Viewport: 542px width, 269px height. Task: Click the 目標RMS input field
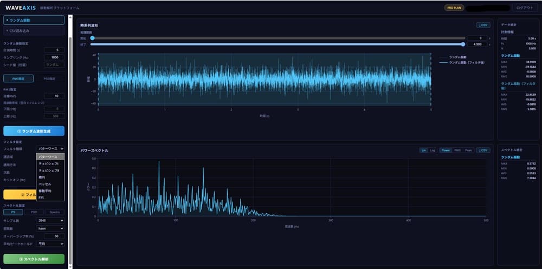(54, 96)
